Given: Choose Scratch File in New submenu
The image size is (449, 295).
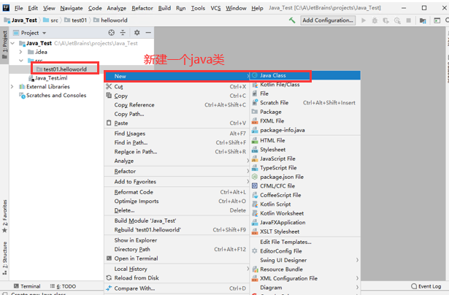Looking at the screenshot, I should tap(305, 102).
